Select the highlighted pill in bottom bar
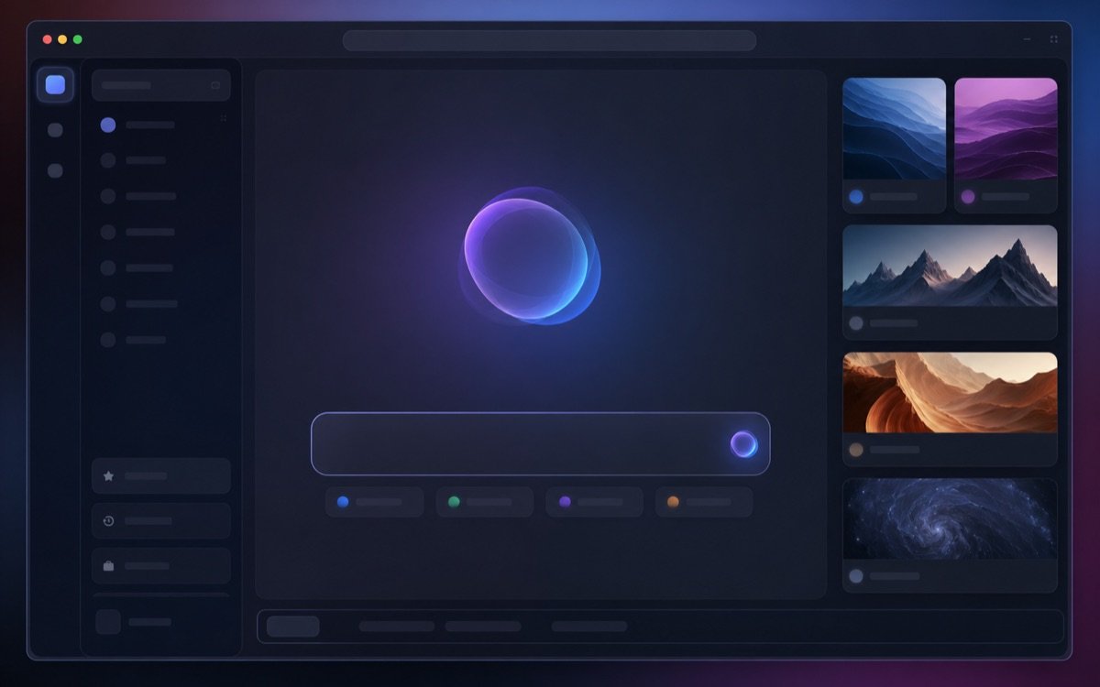Image resolution: width=1100 pixels, height=687 pixels. [293, 627]
